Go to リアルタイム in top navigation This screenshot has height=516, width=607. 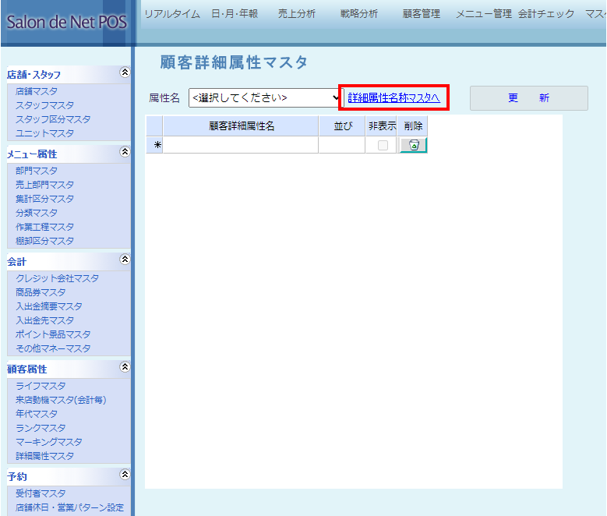click(x=172, y=14)
